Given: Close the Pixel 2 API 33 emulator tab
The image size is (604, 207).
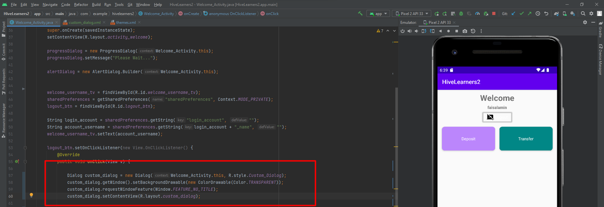Looking at the screenshot, I should point(454,22).
